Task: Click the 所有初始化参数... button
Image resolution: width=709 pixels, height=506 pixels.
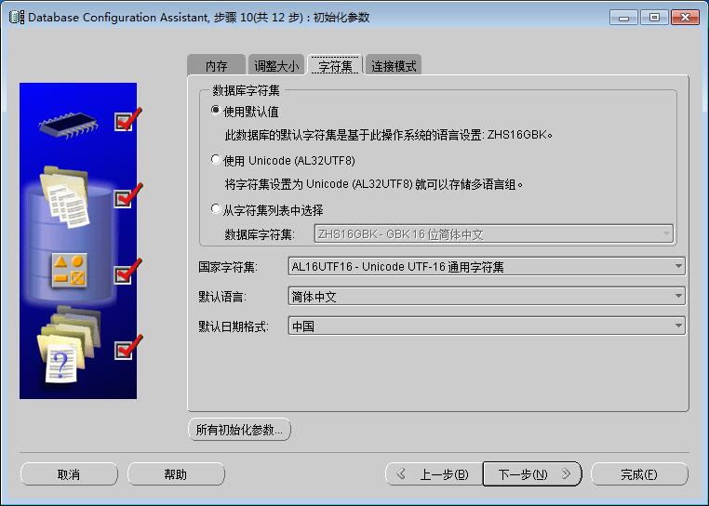Action: 239,429
